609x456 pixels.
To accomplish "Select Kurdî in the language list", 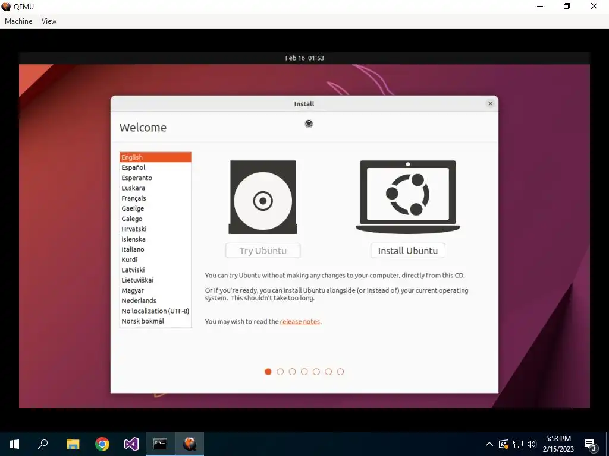I will pyautogui.click(x=155, y=259).
